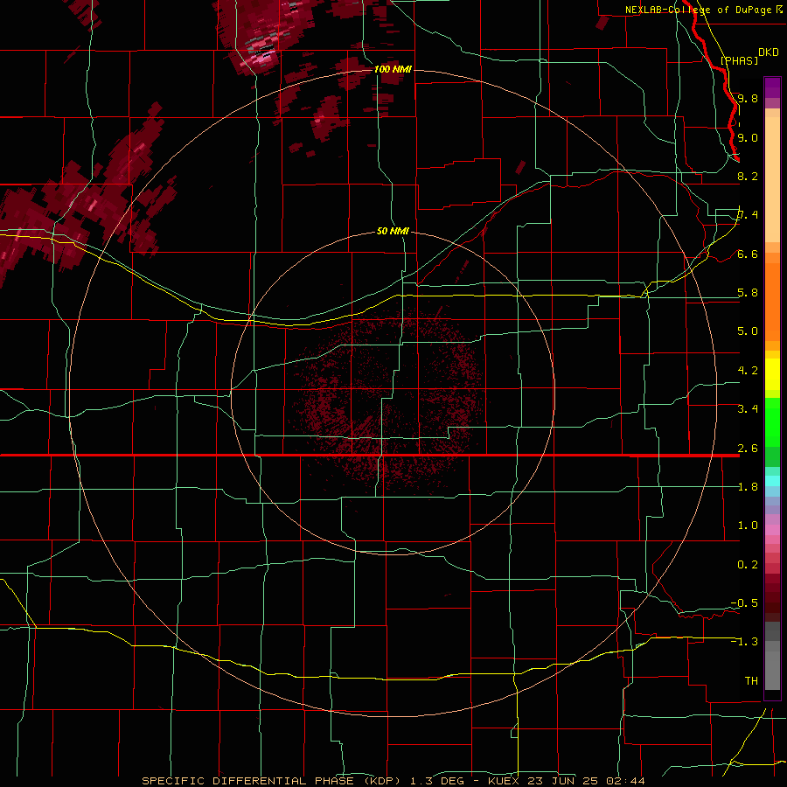Viewport: 787px width, 787px height.
Task: Pick the bright green segment of the color bar
Action: point(772,424)
